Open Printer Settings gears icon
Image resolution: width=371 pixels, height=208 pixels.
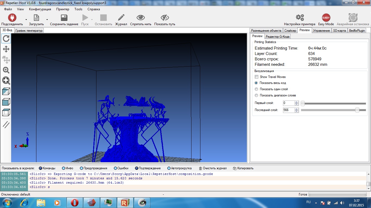click(x=300, y=18)
